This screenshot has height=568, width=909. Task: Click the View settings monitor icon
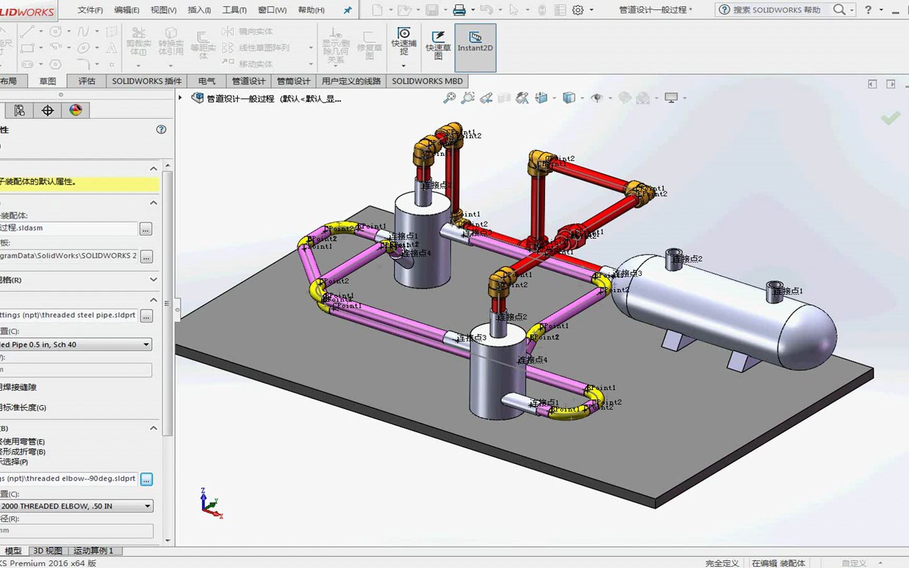(x=671, y=98)
